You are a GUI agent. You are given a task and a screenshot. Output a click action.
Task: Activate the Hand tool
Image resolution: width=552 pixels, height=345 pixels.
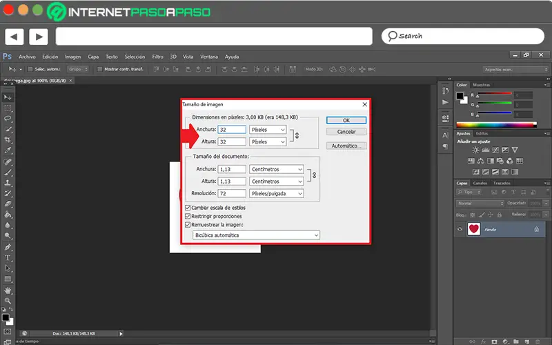tap(8, 290)
